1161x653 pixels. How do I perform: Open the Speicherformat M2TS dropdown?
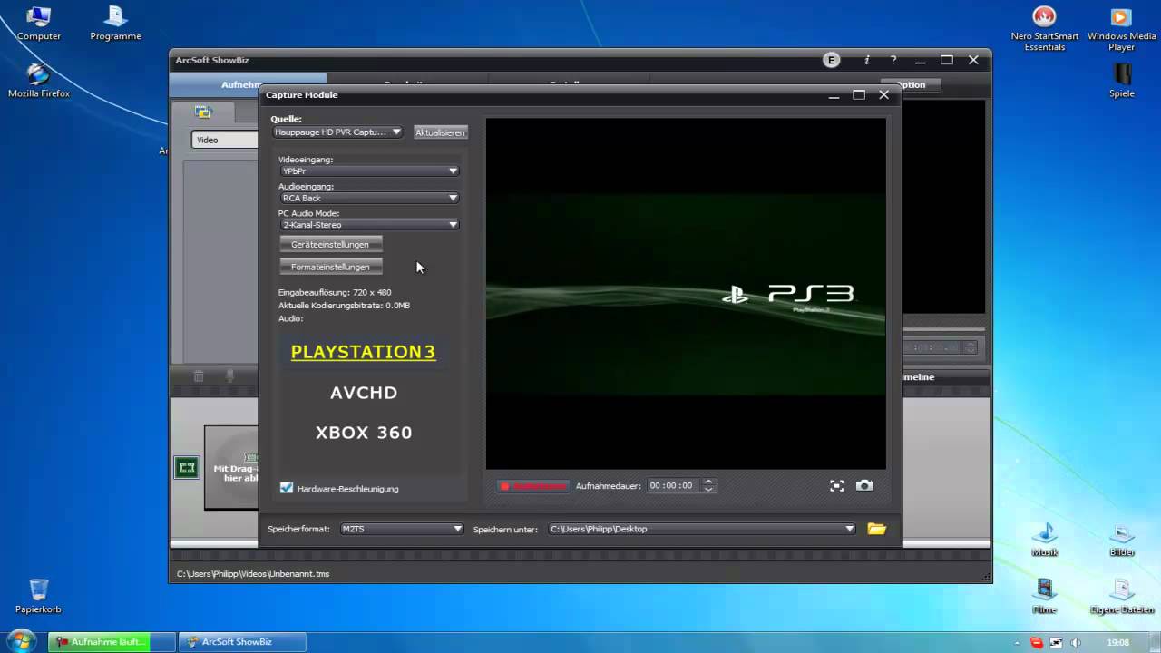[401, 529]
